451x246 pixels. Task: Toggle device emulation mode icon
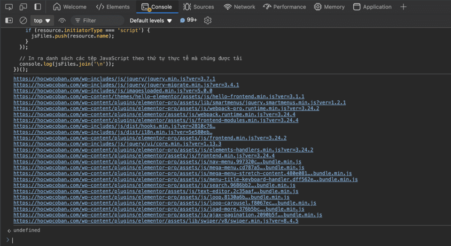pyautogui.click(x=23, y=7)
